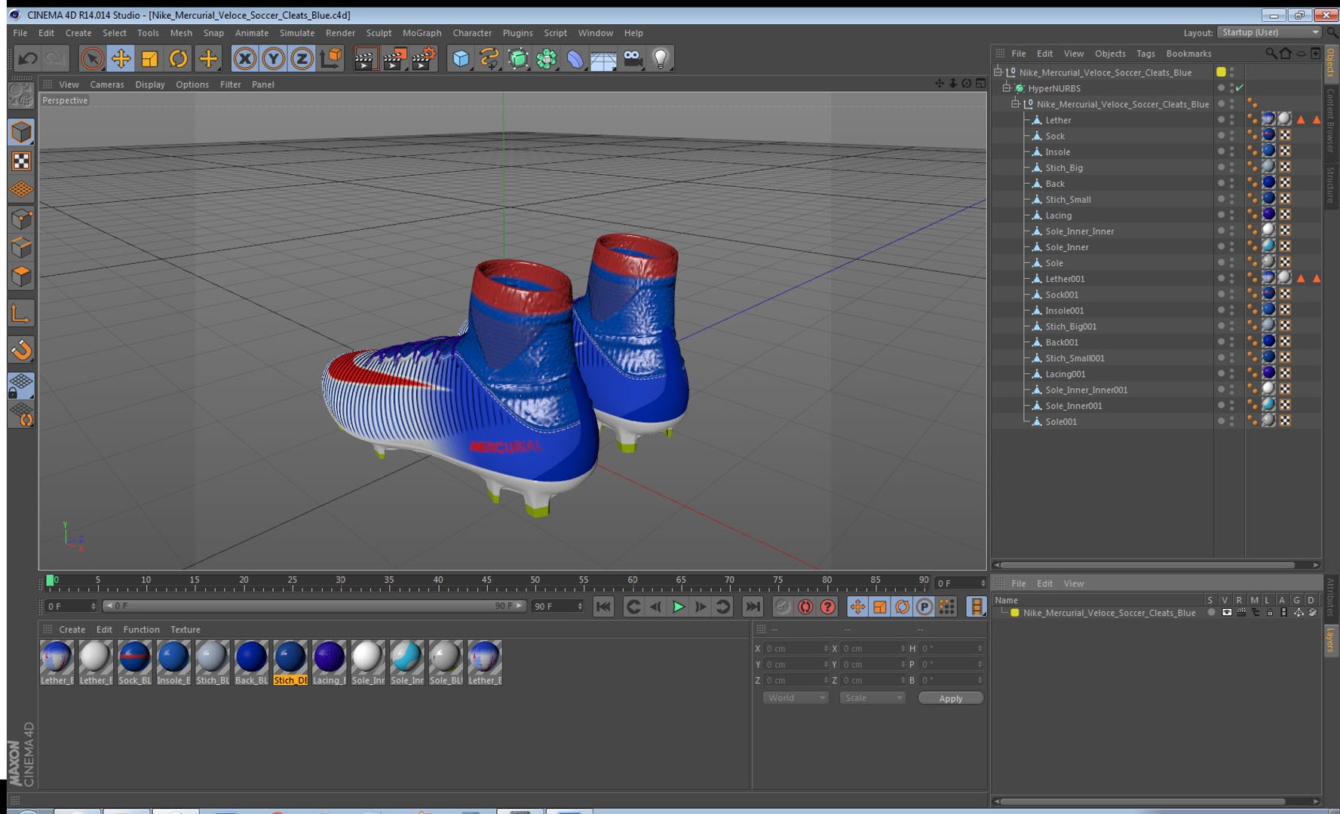Screen dimensions: 1340x814
Task: Switch to Edges mode
Action: (21, 247)
